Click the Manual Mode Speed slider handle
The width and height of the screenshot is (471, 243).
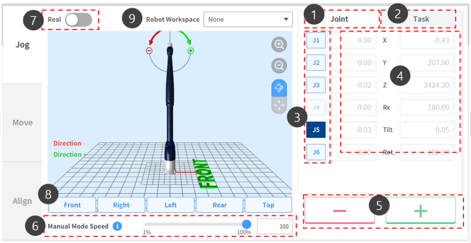246,224
